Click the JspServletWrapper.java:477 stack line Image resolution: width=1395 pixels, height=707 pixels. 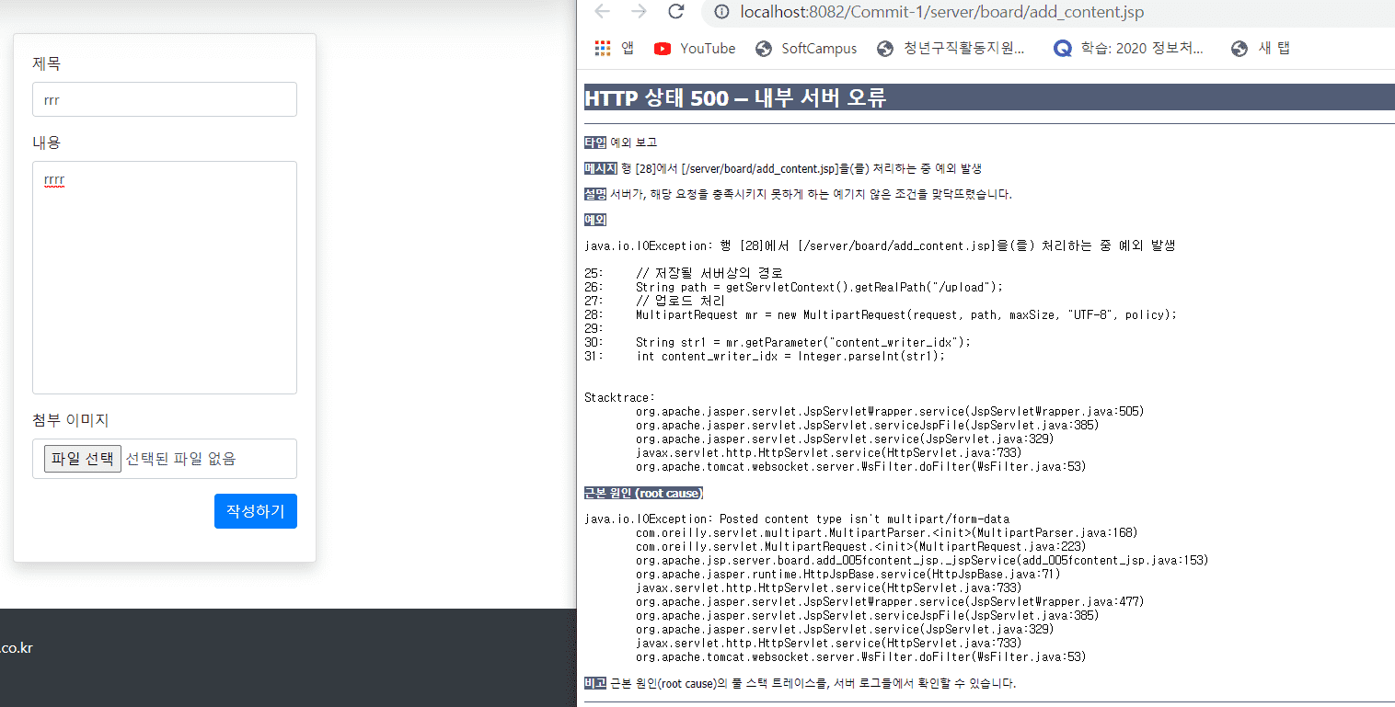pyautogui.click(x=890, y=601)
